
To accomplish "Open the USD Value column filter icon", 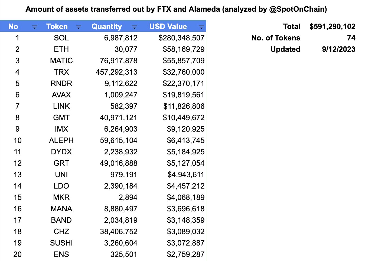I will 201,27.
